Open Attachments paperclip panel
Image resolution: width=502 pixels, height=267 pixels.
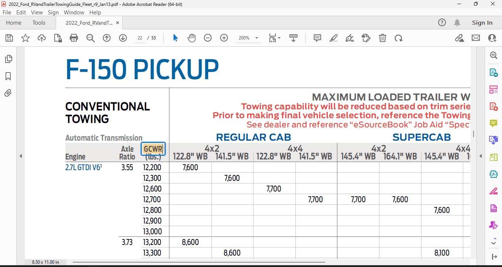click(8, 93)
